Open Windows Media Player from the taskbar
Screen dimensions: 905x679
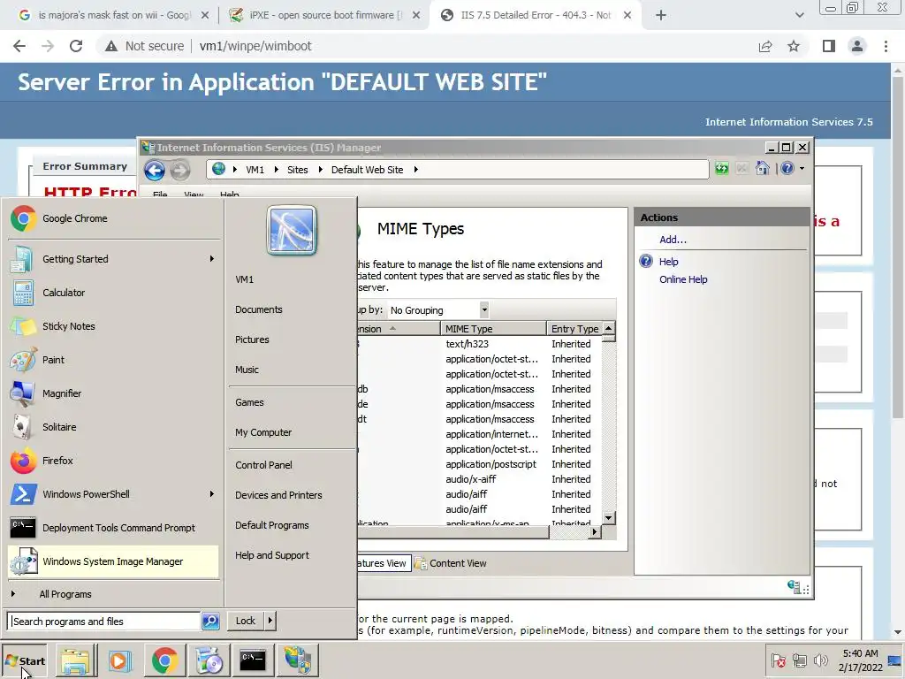tap(120, 661)
